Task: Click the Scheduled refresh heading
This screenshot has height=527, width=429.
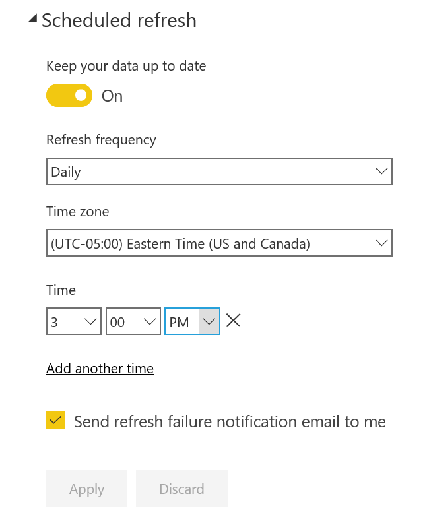Action: [119, 20]
